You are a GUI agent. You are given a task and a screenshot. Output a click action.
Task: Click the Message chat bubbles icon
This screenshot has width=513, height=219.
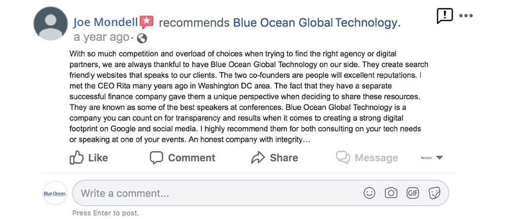click(343, 158)
